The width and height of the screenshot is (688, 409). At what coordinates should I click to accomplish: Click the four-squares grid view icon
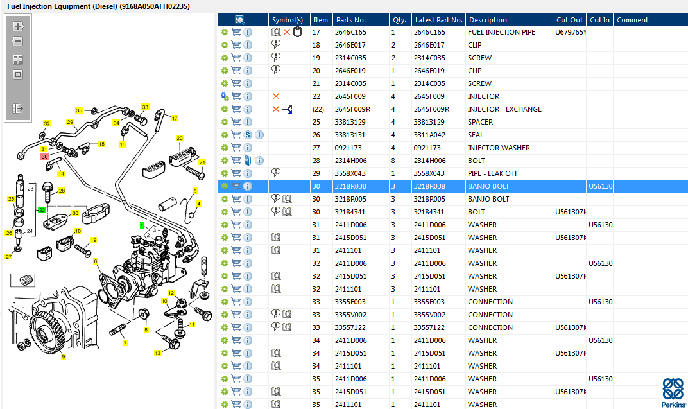[17, 60]
